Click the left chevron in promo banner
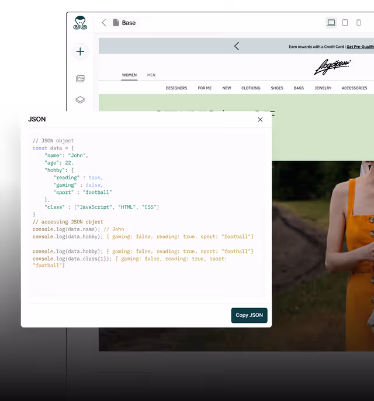Viewport: 374px width, 401px height. point(237,46)
